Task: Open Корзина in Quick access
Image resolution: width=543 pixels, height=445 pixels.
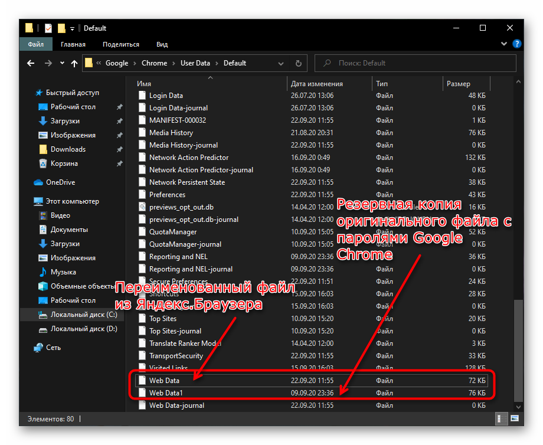Action: (x=64, y=163)
